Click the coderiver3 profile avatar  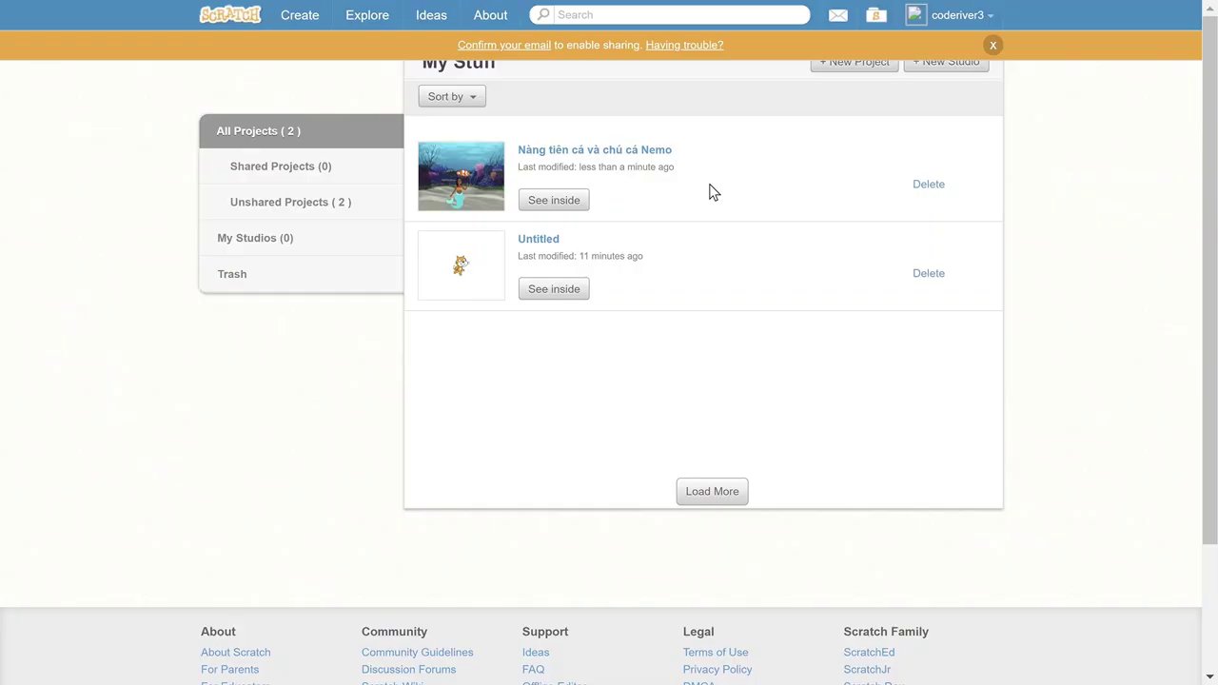pyautogui.click(x=916, y=15)
